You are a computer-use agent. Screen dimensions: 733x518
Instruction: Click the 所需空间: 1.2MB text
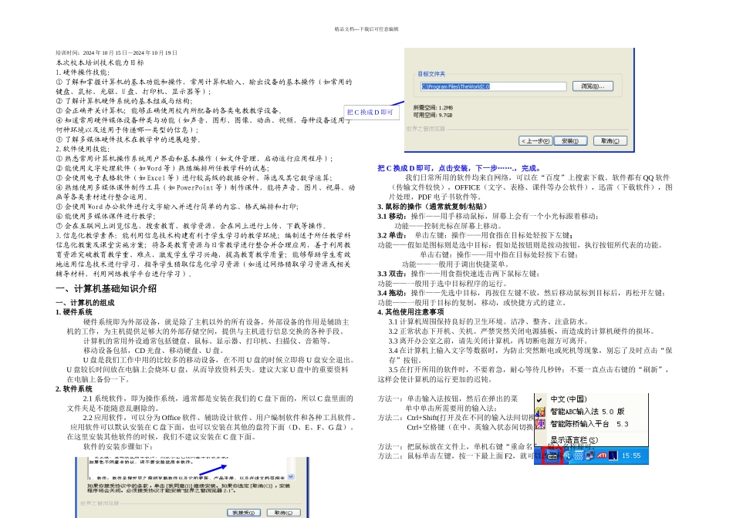click(x=433, y=108)
